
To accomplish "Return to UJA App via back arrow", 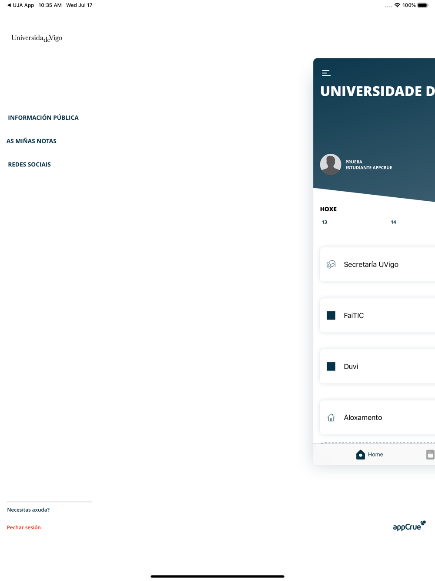I will (20, 5).
